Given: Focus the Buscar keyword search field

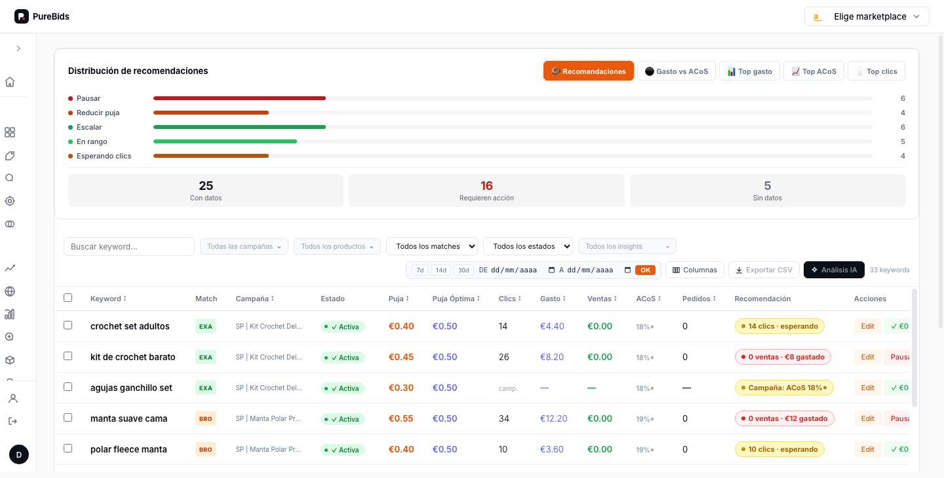Looking at the screenshot, I should click(x=129, y=246).
